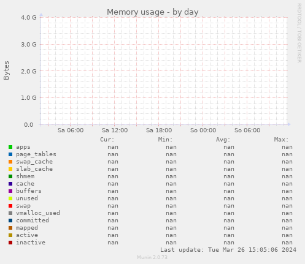
Task: Click the 'So 00:00' time axis label
Action: click(x=203, y=130)
